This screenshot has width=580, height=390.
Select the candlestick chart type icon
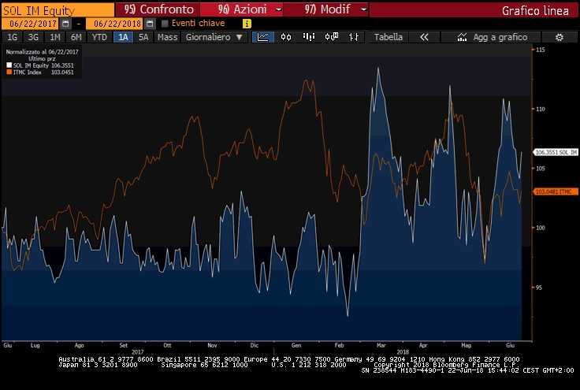point(286,37)
